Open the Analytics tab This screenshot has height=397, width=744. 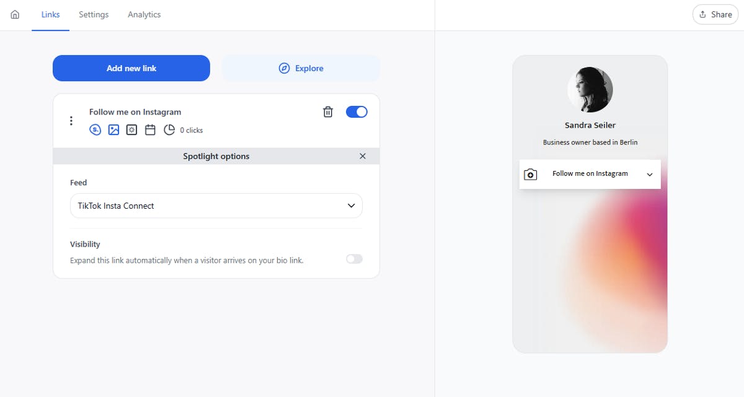(x=144, y=14)
